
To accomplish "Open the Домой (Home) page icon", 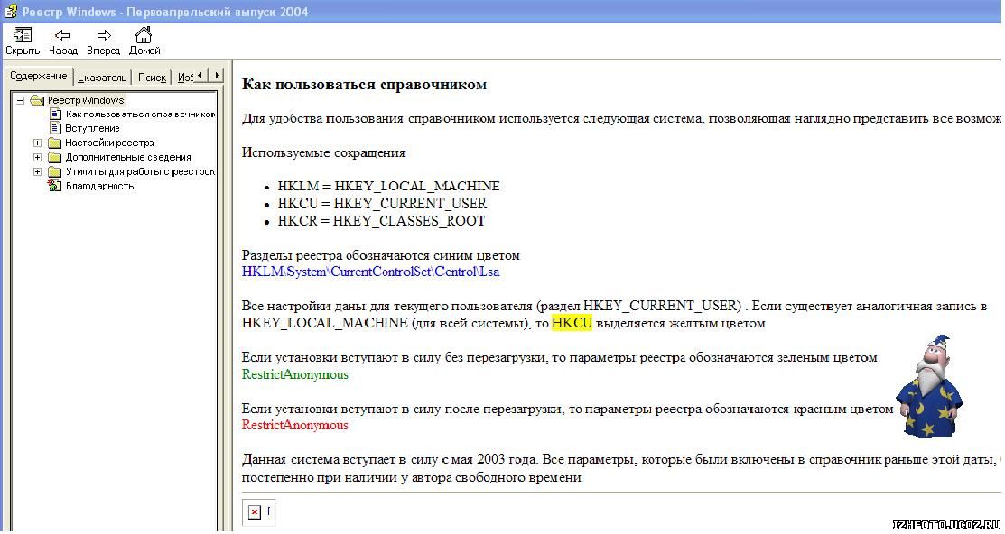I will tap(144, 34).
